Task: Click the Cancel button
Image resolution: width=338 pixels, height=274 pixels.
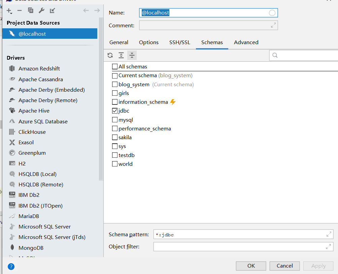Action: point(284,266)
